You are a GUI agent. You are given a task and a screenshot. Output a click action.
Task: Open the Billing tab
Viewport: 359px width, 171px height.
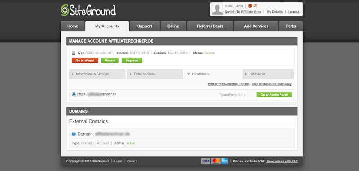(173, 26)
